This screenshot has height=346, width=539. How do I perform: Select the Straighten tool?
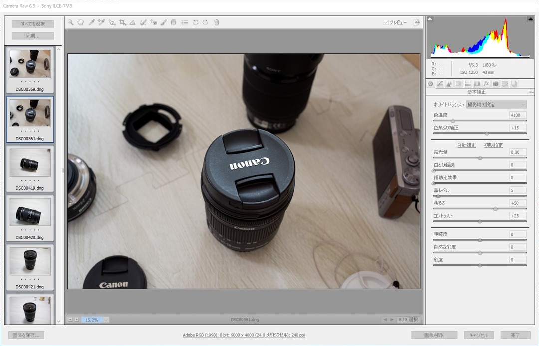tap(132, 22)
